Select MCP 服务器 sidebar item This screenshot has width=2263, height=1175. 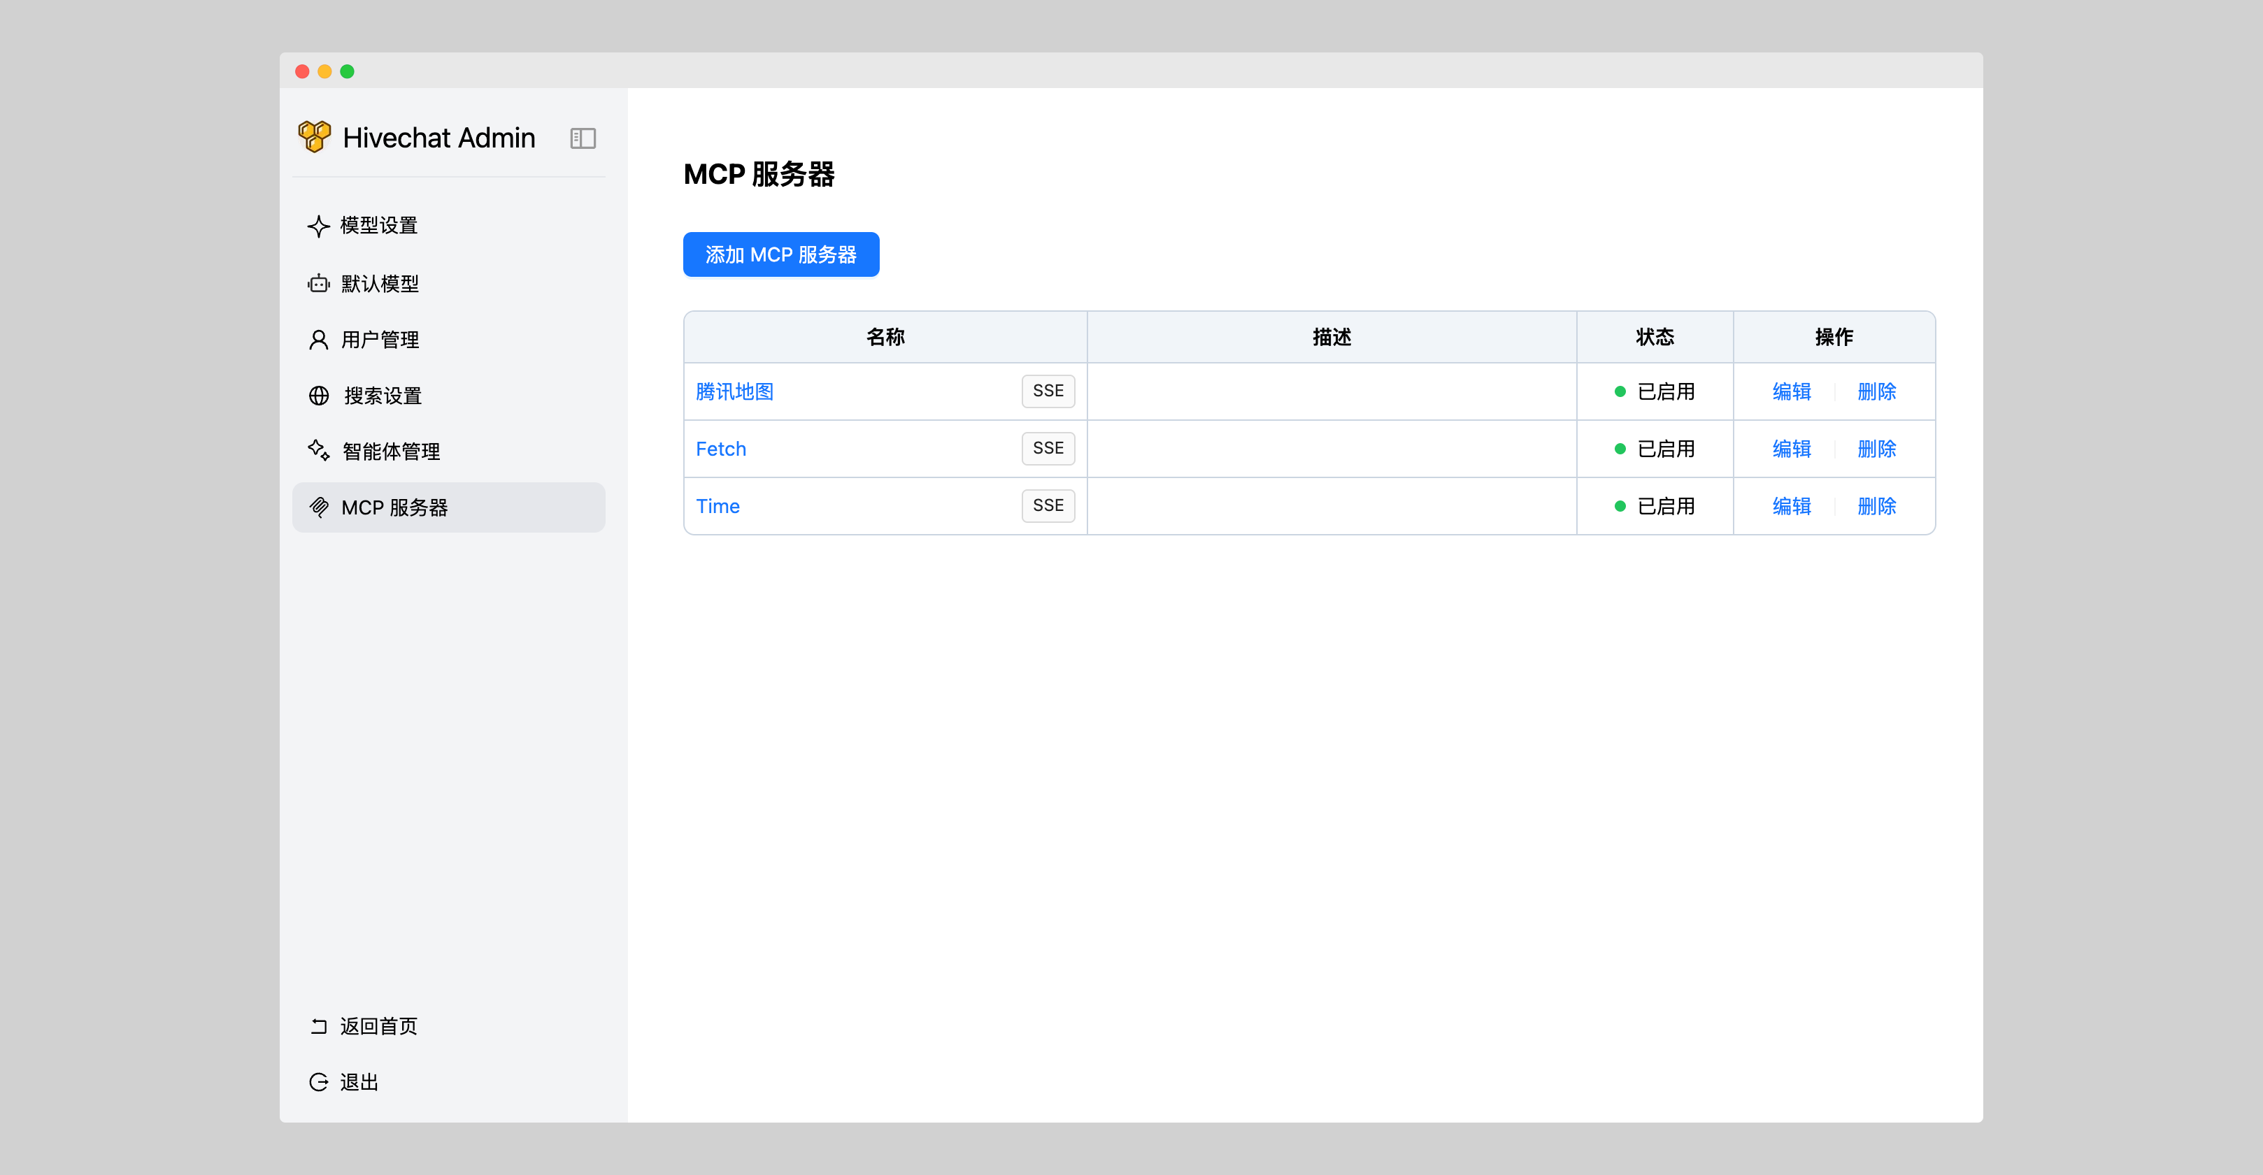tap(449, 507)
